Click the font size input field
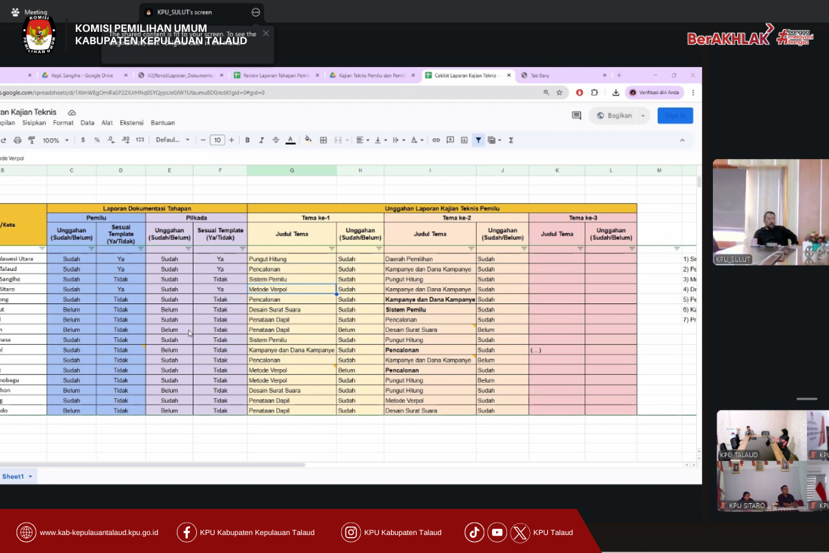Image resolution: width=829 pixels, height=553 pixels. tap(217, 140)
